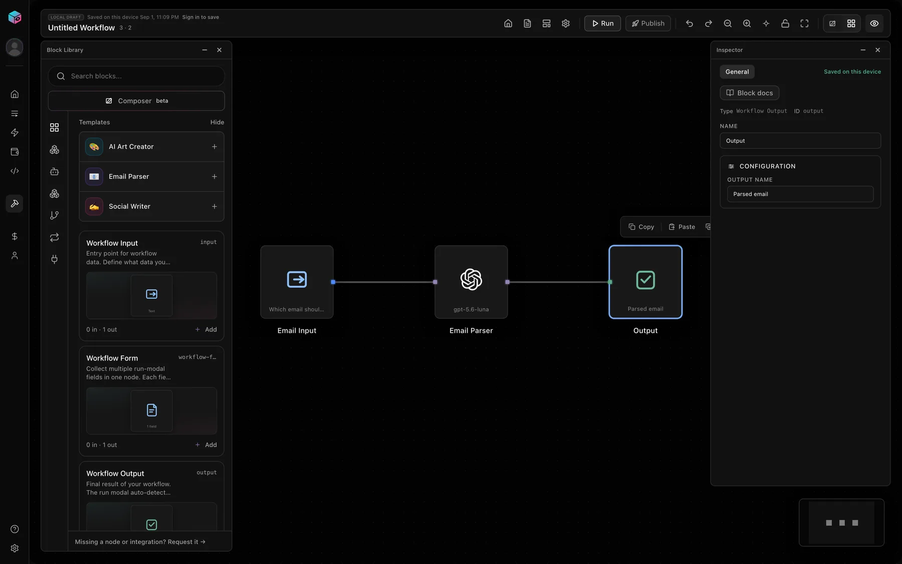Image resolution: width=902 pixels, height=564 pixels.
Task: Zoom out of the canvas
Action: [728, 24]
